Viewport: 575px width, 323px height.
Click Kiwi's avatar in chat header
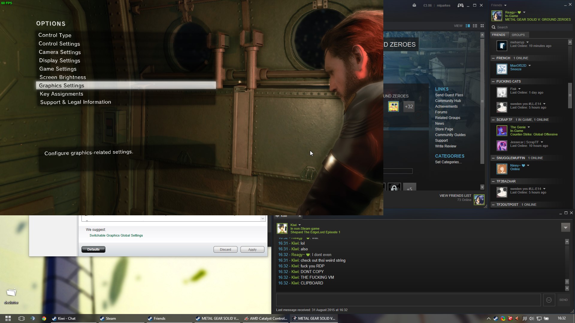[282, 228]
